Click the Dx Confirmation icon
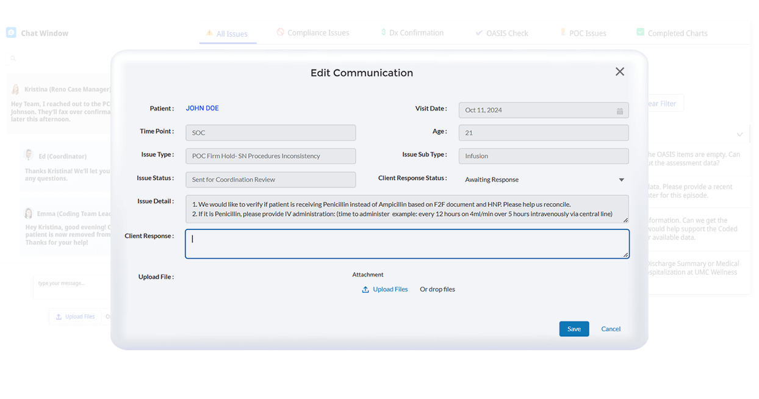 point(383,32)
